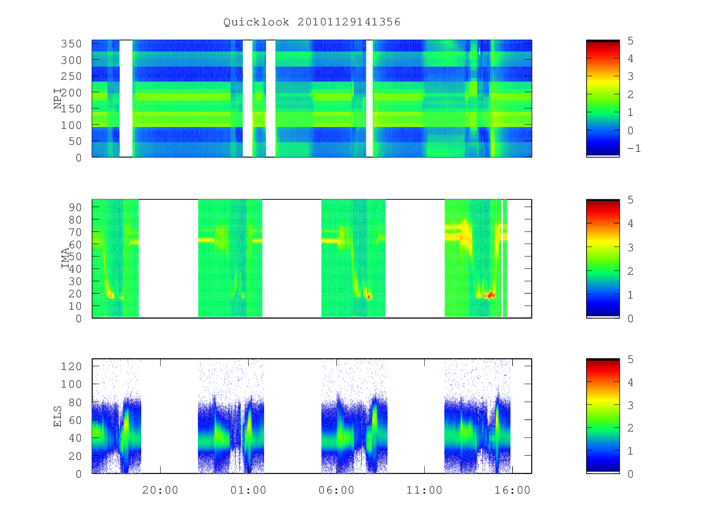Click the 06:00 time axis tick label
Viewport: 709px width, 532px height.
tap(336, 490)
